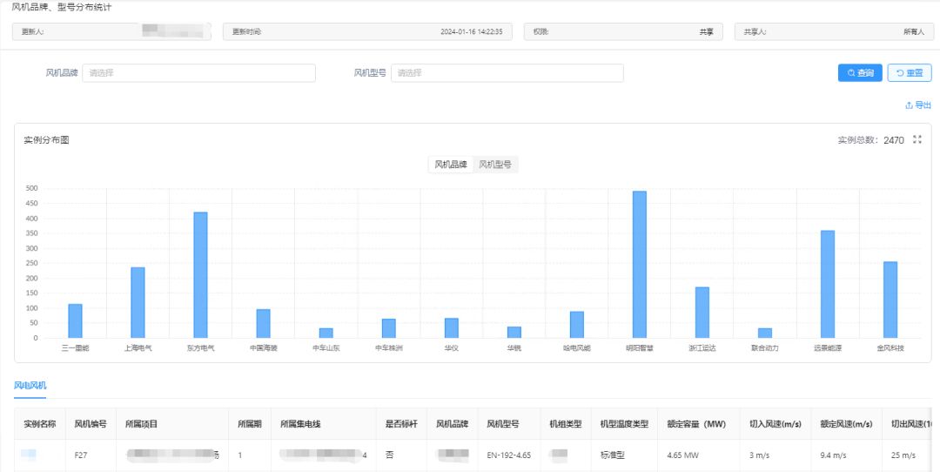Click the 联合动力 bar in chart
Viewport: 940px width, 472px height.
[765, 333]
